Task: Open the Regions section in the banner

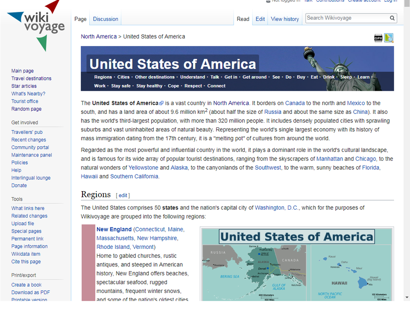Action: pos(103,77)
